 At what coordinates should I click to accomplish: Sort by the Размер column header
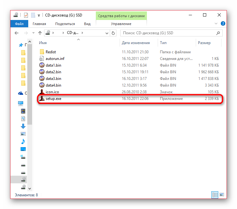click(x=204, y=43)
